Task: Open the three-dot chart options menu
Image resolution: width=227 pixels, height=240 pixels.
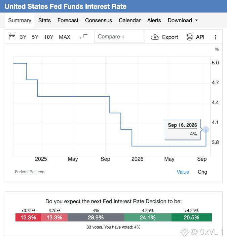Action: [216, 37]
